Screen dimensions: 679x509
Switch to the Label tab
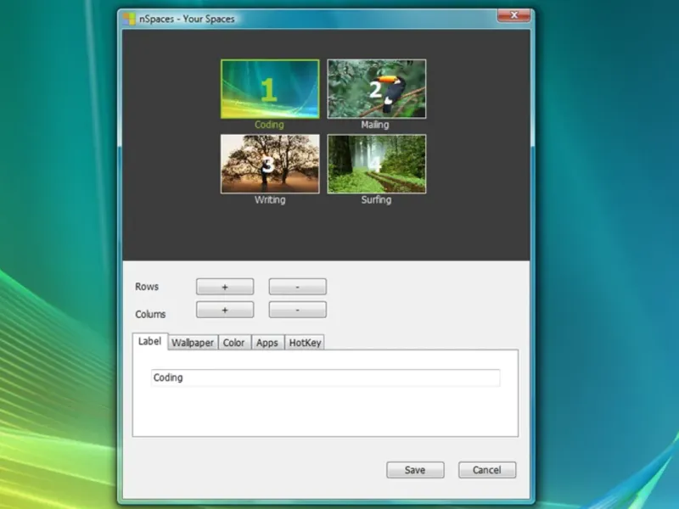point(150,342)
